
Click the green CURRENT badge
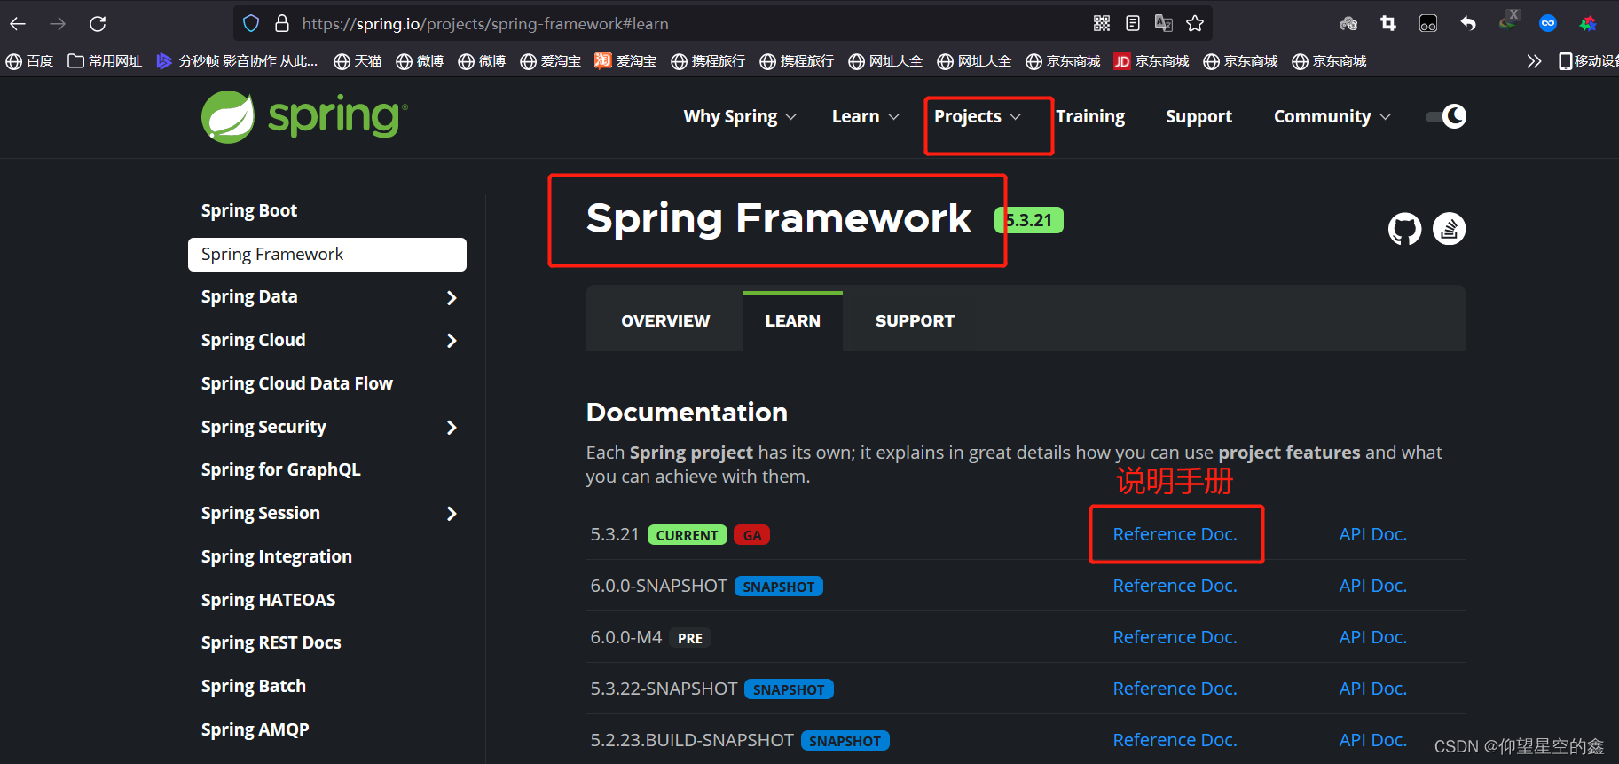pyautogui.click(x=688, y=535)
